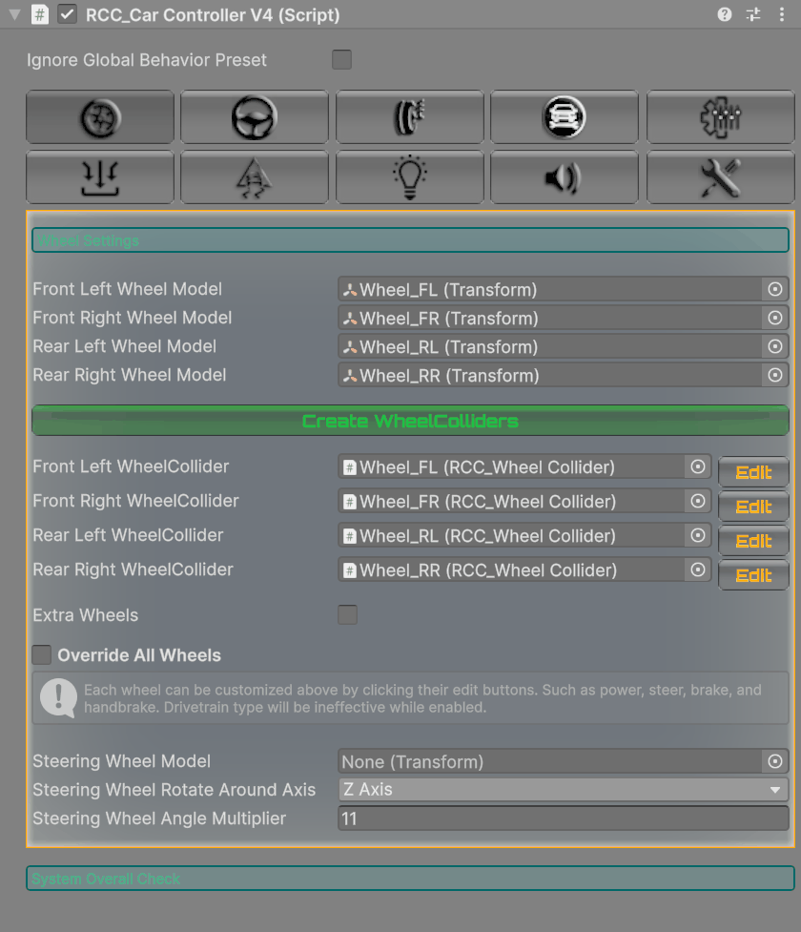The image size is (801, 932).
Task: Open the car stability settings tab
Action: (x=564, y=117)
